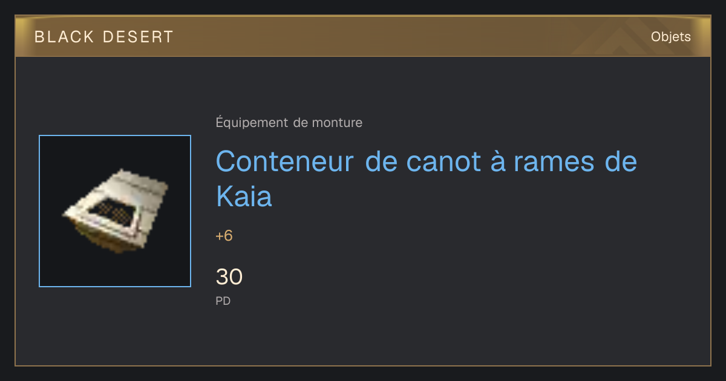Image resolution: width=726 pixels, height=381 pixels.
Task: Switch to the Objets section
Action: click(670, 37)
